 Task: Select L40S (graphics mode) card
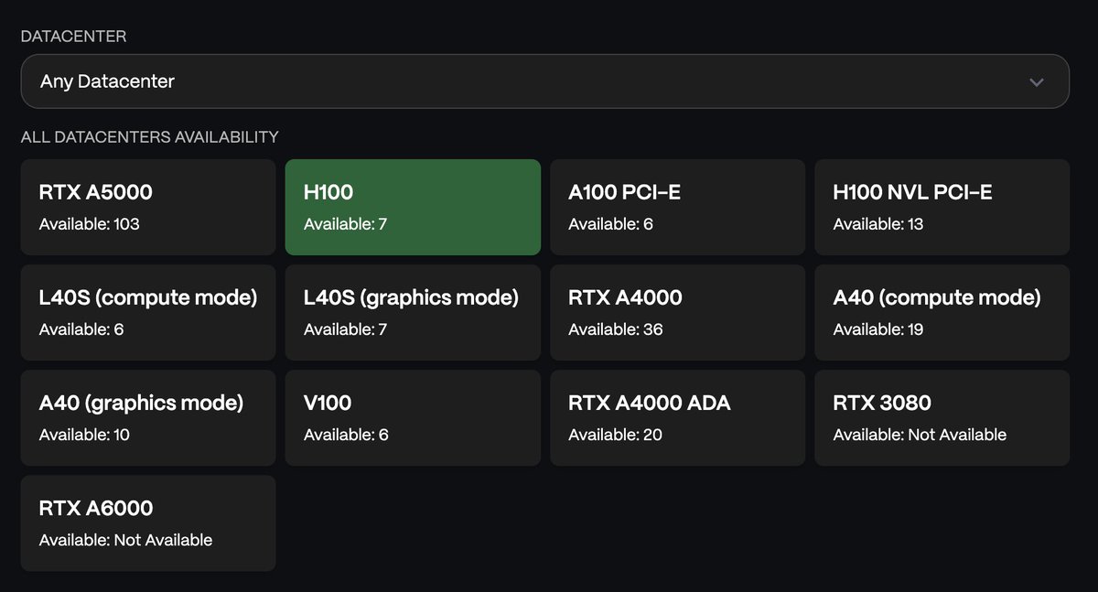pyautogui.click(x=413, y=312)
